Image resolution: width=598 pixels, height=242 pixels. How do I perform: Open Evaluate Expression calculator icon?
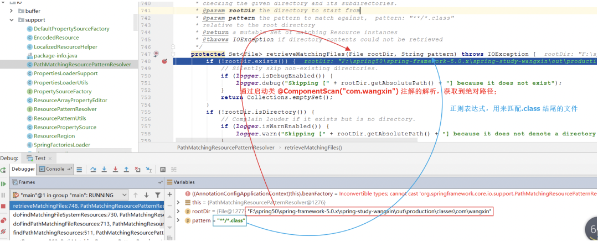click(x=163, y=169)
